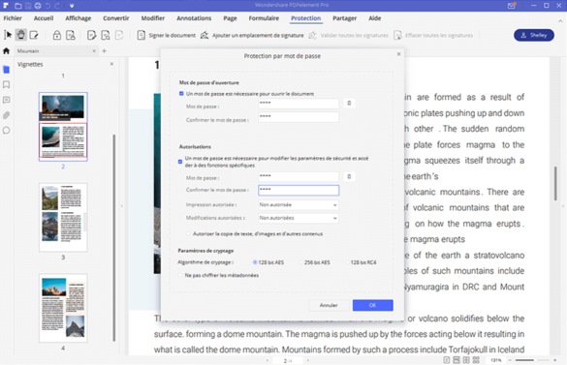
Task: Select two-page view icon in status bar
Action: tap(466, 360)
